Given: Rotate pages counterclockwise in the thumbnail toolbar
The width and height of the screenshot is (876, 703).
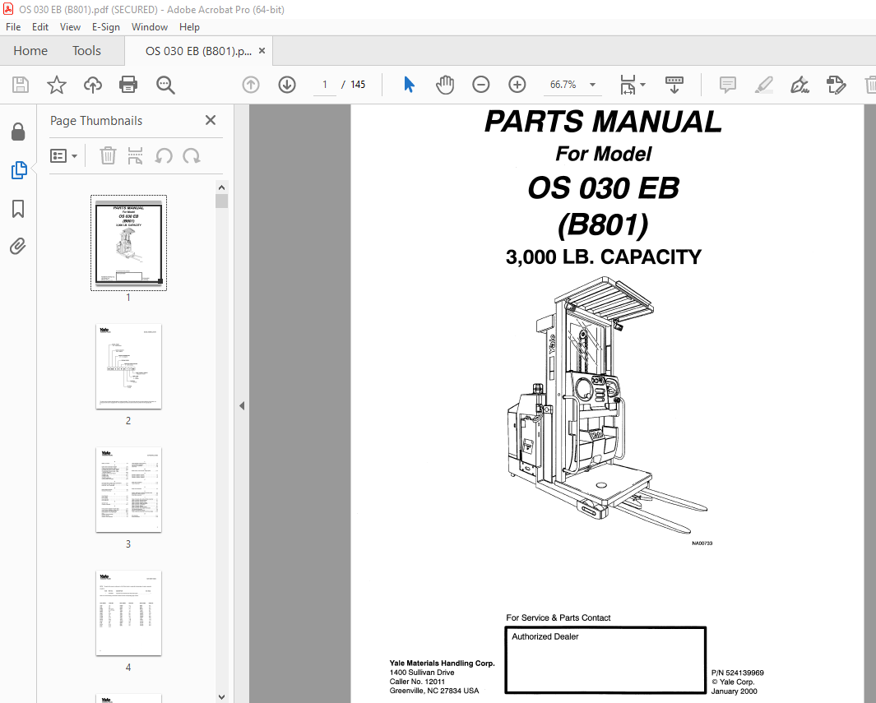Looking at the screenshot, I should (x=164, y=155).
